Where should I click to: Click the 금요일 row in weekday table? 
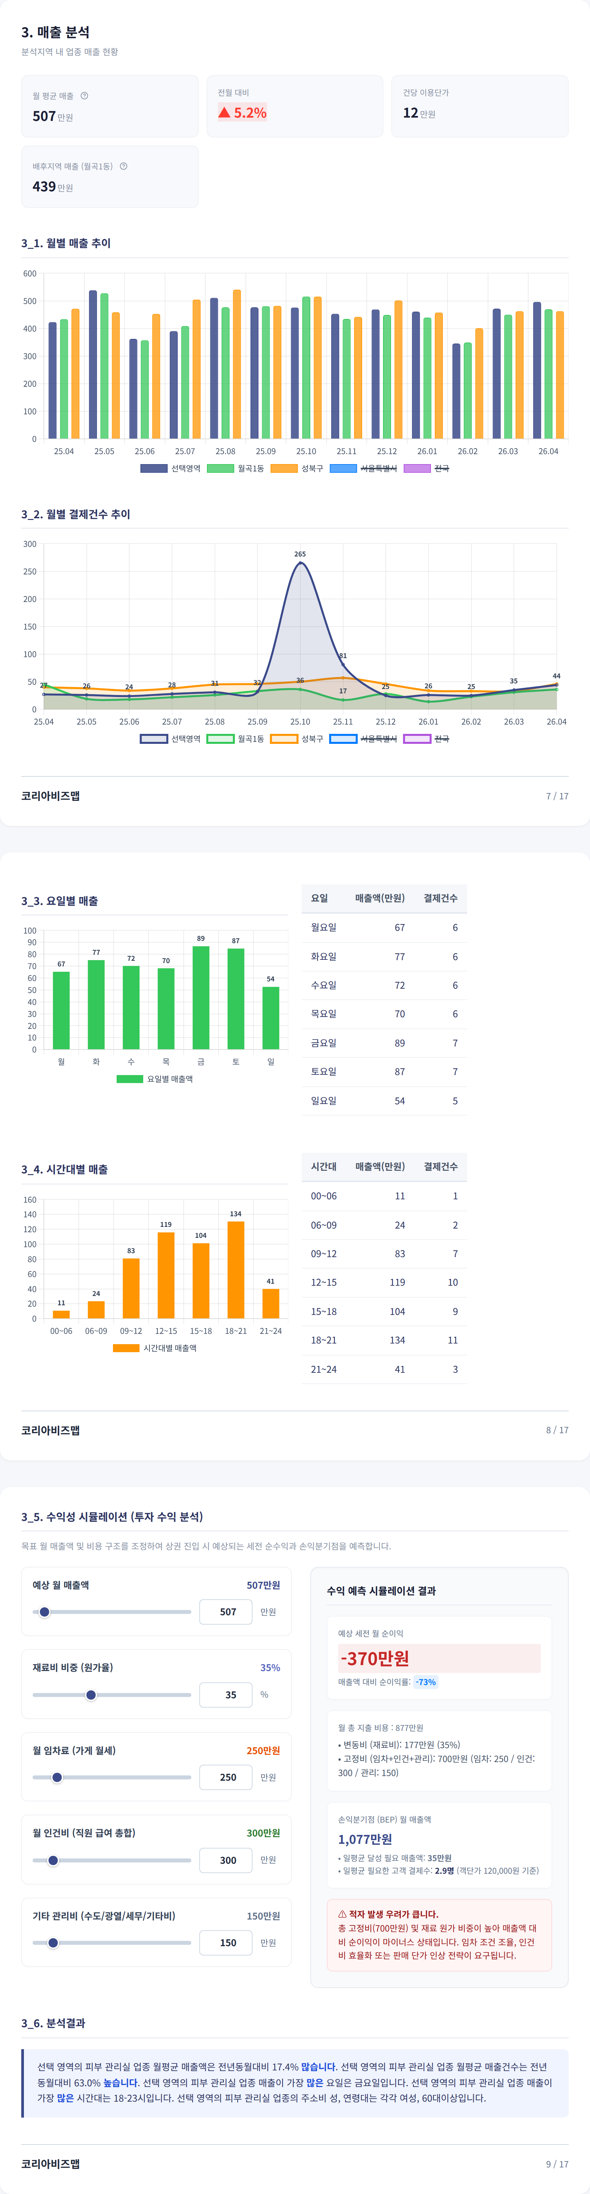[x=384, y=1043]
